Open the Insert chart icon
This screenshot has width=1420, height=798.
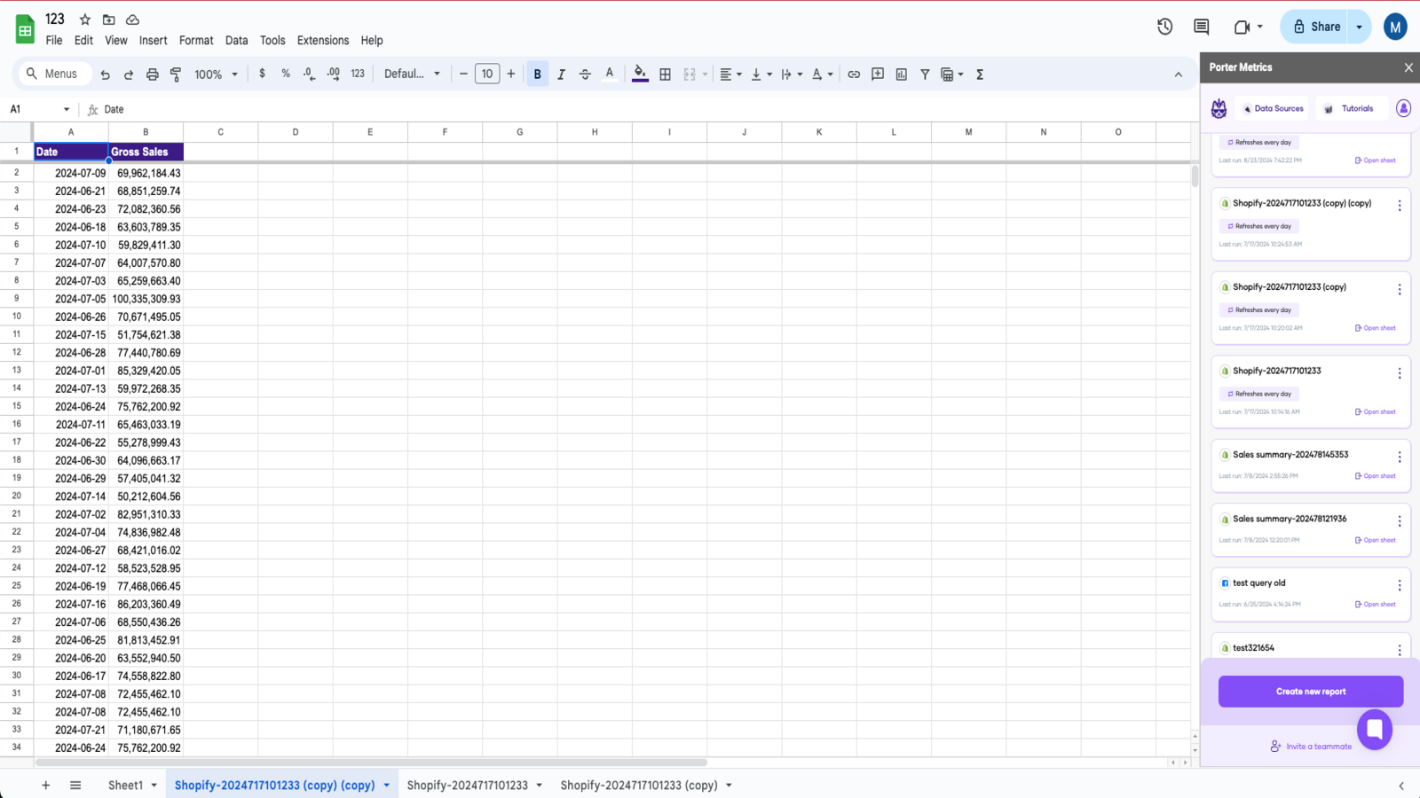point(901,74)
